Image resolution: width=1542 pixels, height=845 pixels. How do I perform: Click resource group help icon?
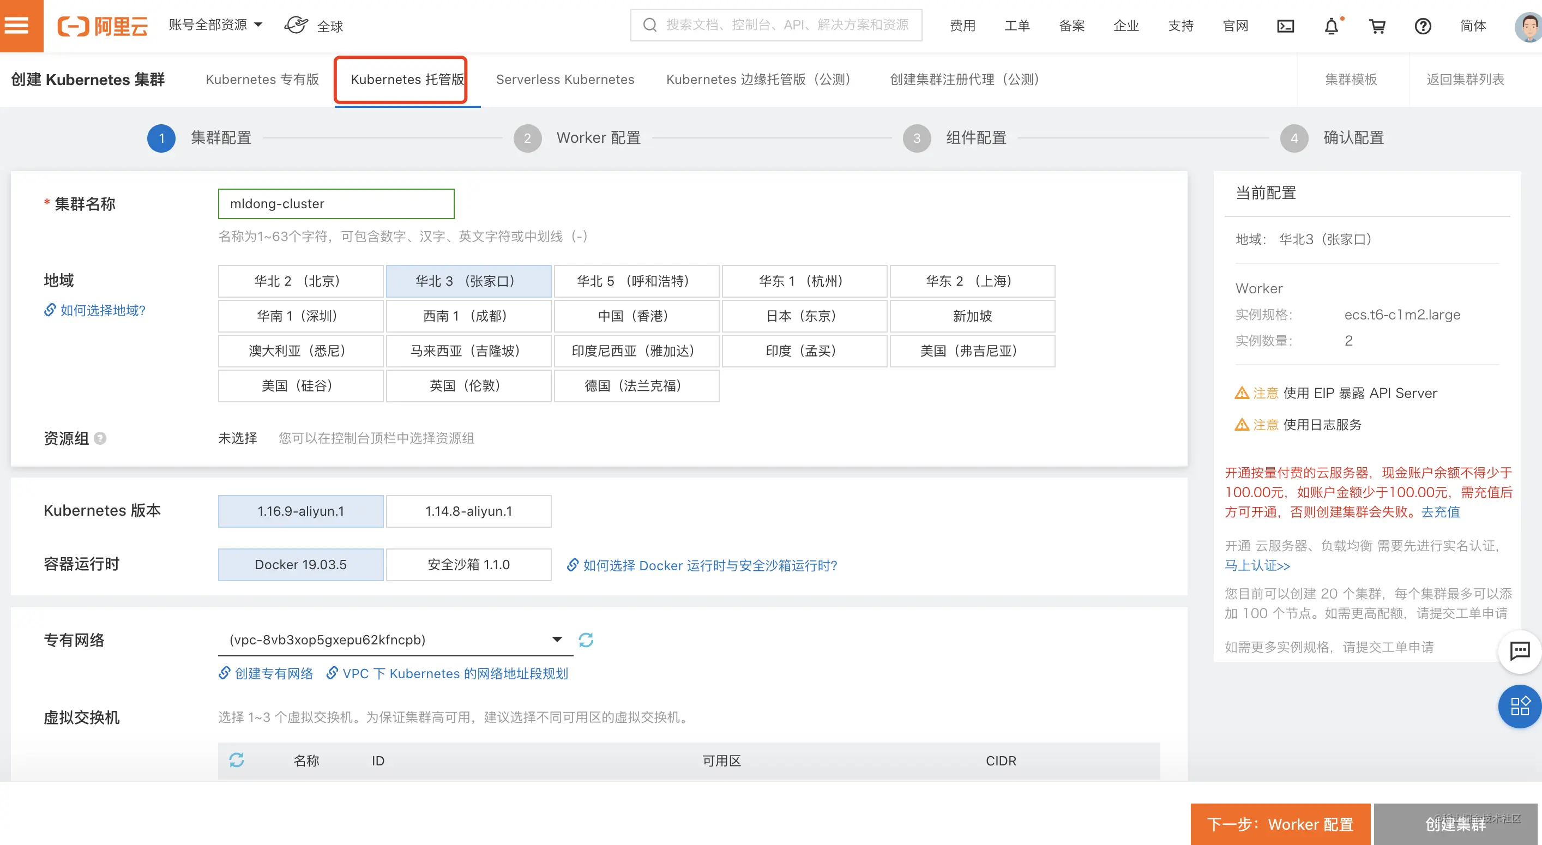click(100, 438)
